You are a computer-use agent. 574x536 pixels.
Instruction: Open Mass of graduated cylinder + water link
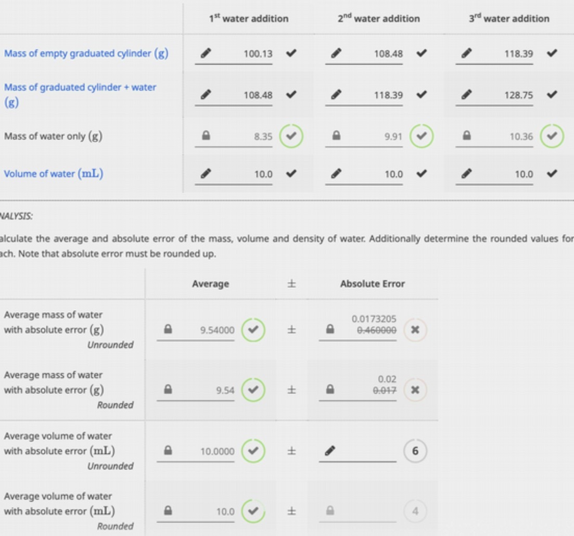[x=80, y=95]
